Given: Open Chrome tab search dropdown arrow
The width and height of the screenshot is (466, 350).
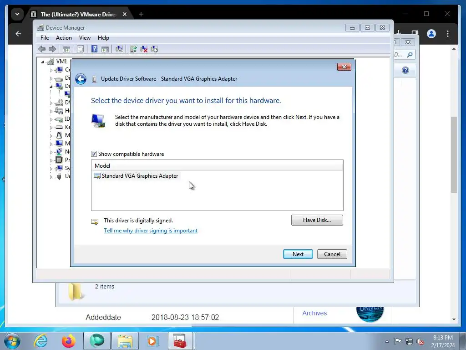Looking at the screenshot, I should coord(17,14).
